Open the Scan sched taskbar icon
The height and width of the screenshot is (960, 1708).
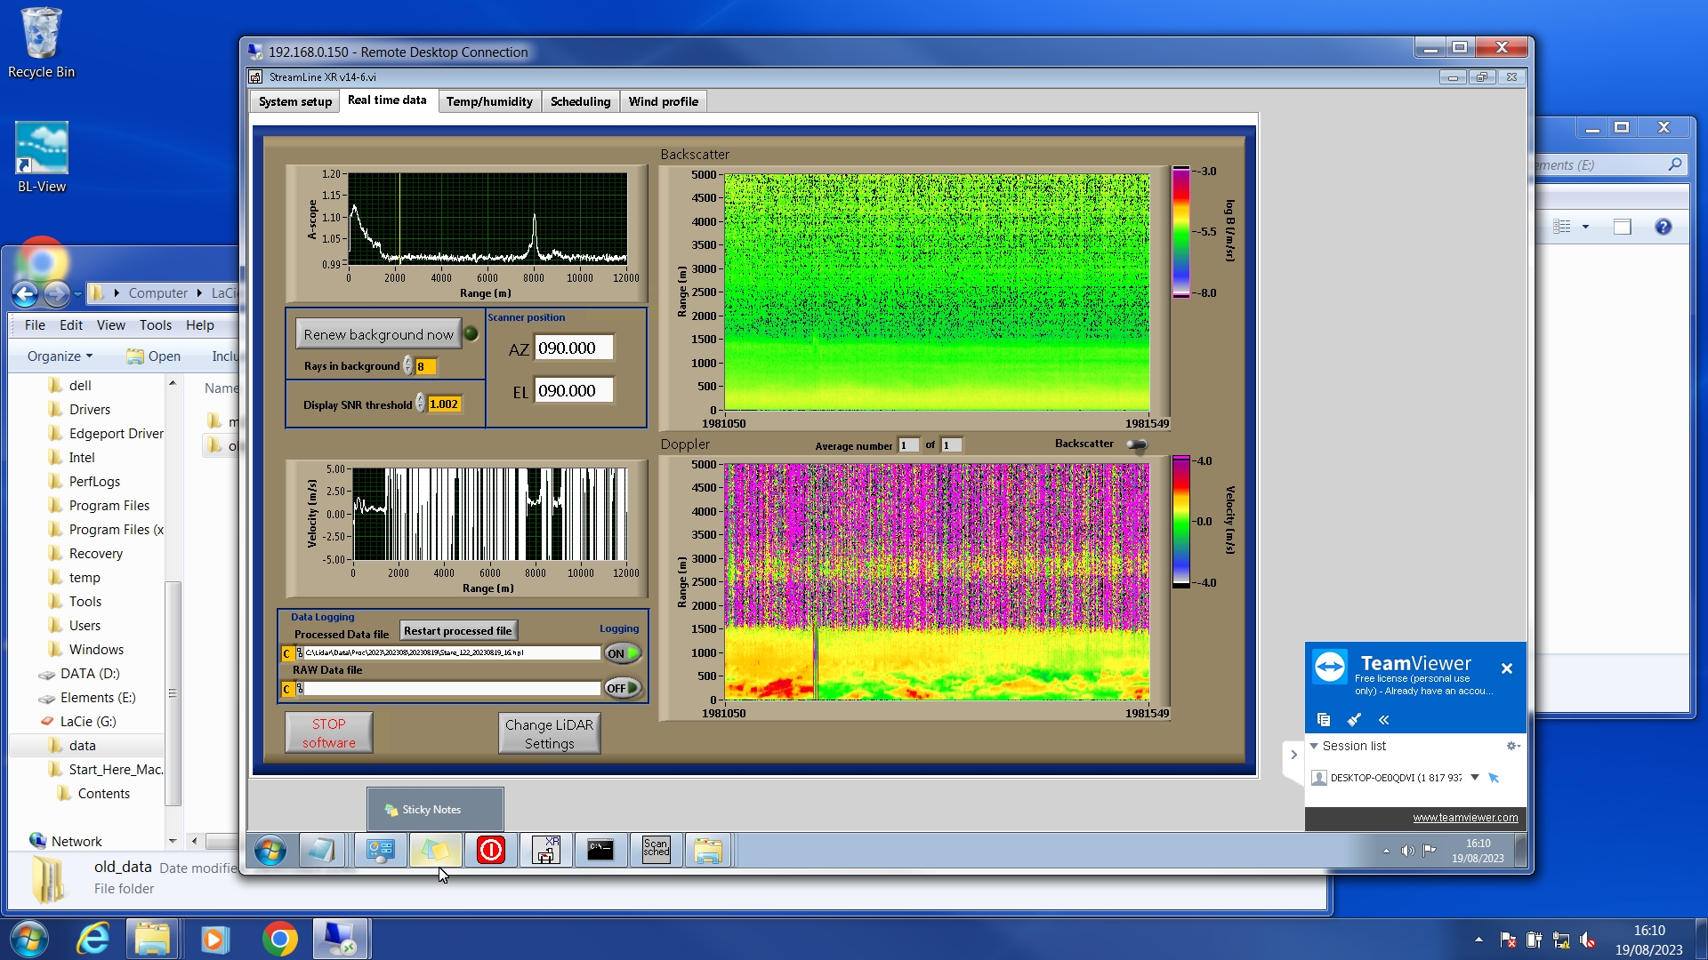click(x=656, y=851)
